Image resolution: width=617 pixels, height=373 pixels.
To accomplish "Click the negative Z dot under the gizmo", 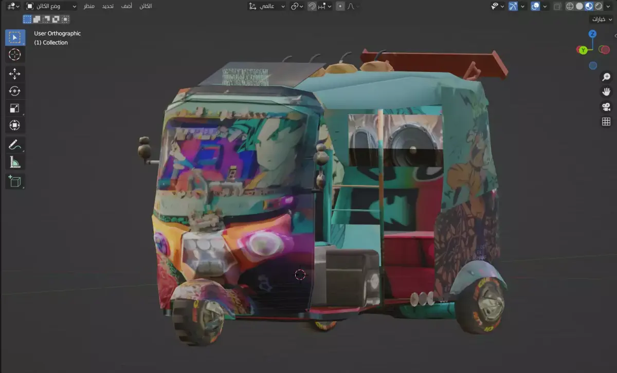I will click(593, 66).
